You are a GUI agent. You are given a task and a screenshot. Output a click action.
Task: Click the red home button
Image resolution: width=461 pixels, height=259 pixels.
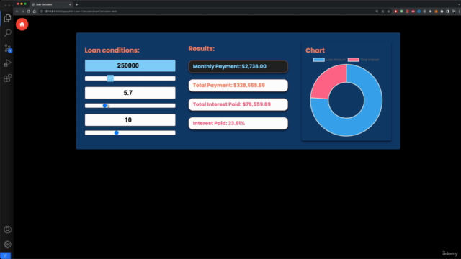[22, 24]
